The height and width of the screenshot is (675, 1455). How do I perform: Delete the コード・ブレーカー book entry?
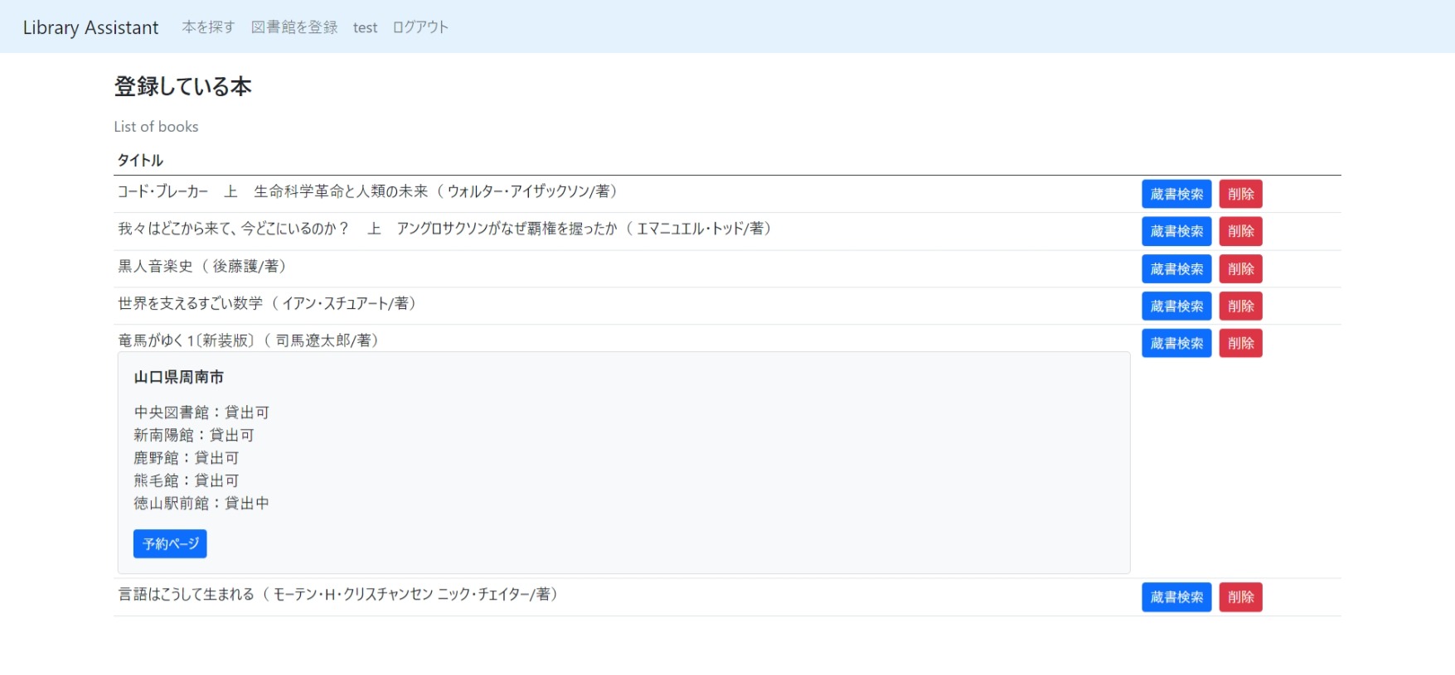pos(1240,194)
